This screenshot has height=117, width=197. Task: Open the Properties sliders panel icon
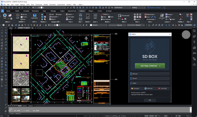[194, 31]
